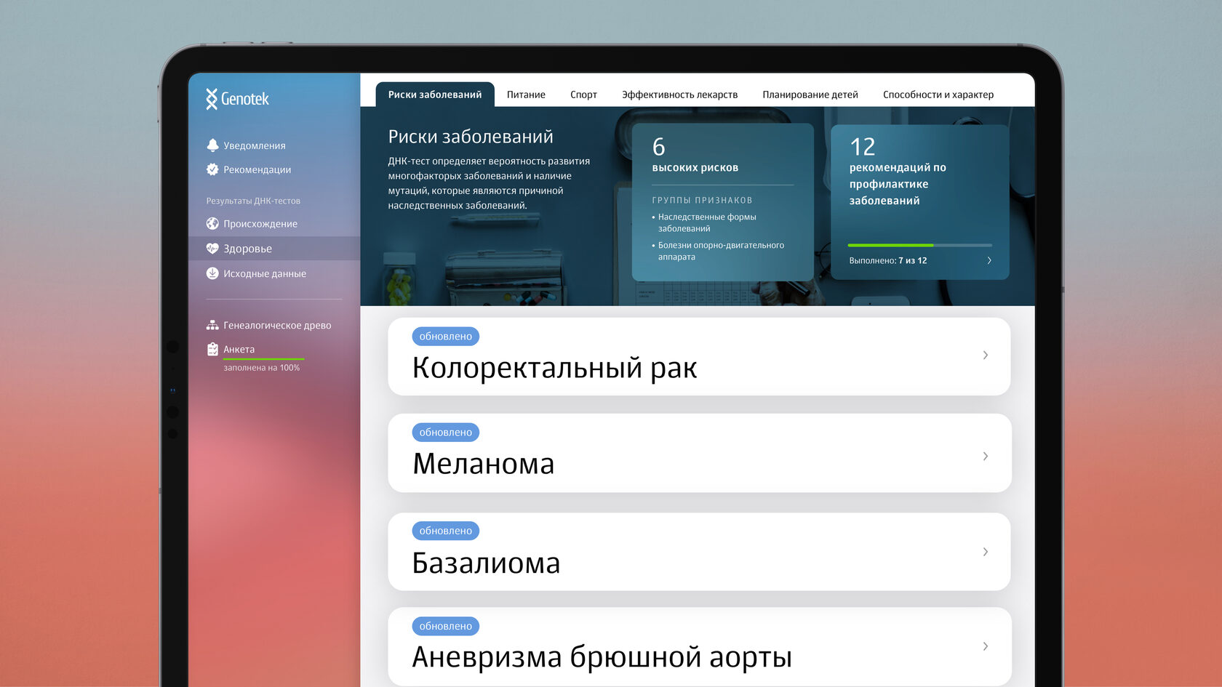1222x687 pixels.
Task: Click the Исходные данные download icon
Action: (212, 273)
